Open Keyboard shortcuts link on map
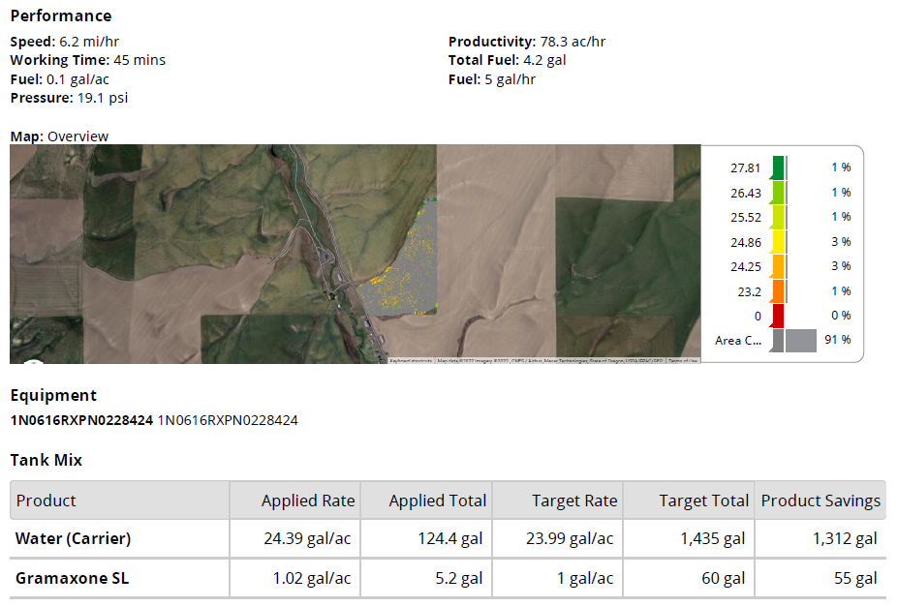 [411, 361]
